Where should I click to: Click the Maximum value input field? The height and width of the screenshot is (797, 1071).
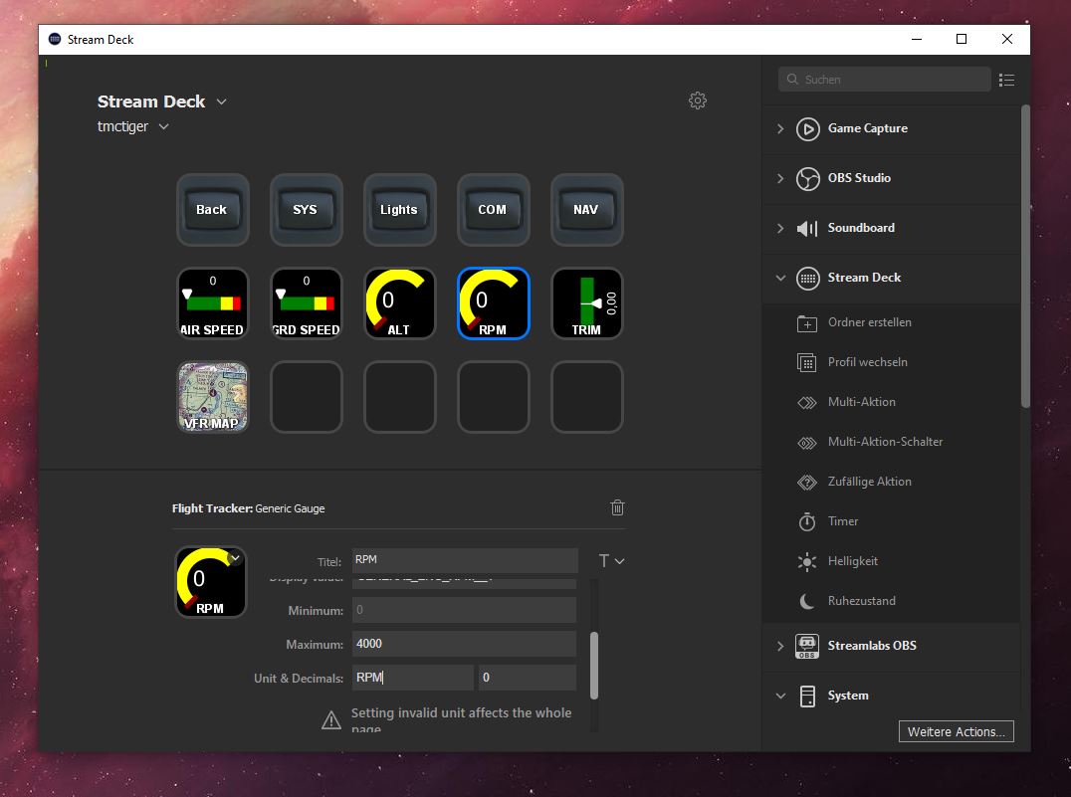coord(464,644)
